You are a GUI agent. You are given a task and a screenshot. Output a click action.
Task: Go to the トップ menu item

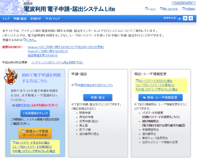click(6, 19)
